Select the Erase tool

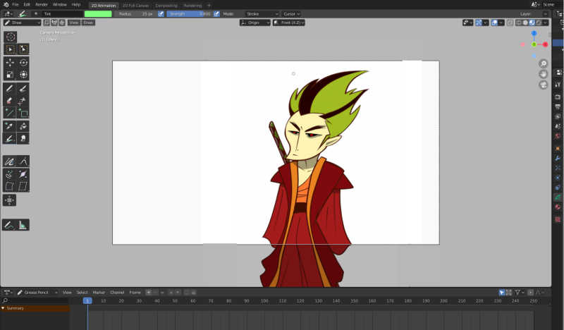click(x=10, y=101)
